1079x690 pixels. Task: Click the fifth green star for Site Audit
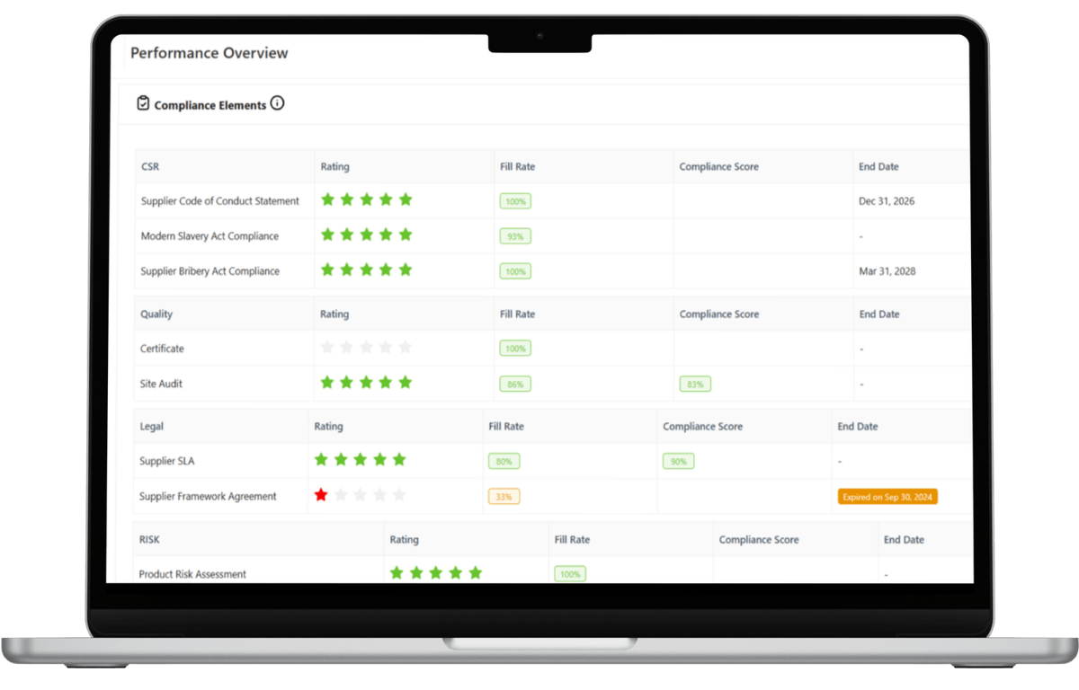click(x=405, y=383)
